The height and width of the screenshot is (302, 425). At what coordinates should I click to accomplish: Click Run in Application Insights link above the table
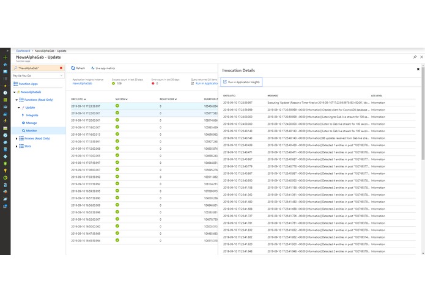[204, 83]
